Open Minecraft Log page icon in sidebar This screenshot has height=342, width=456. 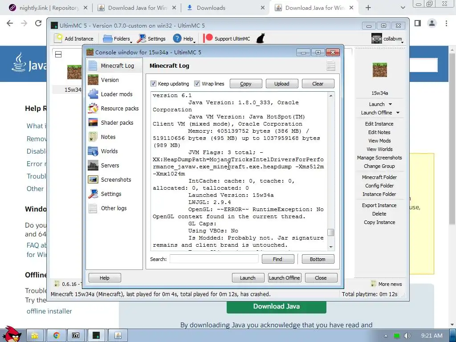pyautogui.click(x=93, y=65)
